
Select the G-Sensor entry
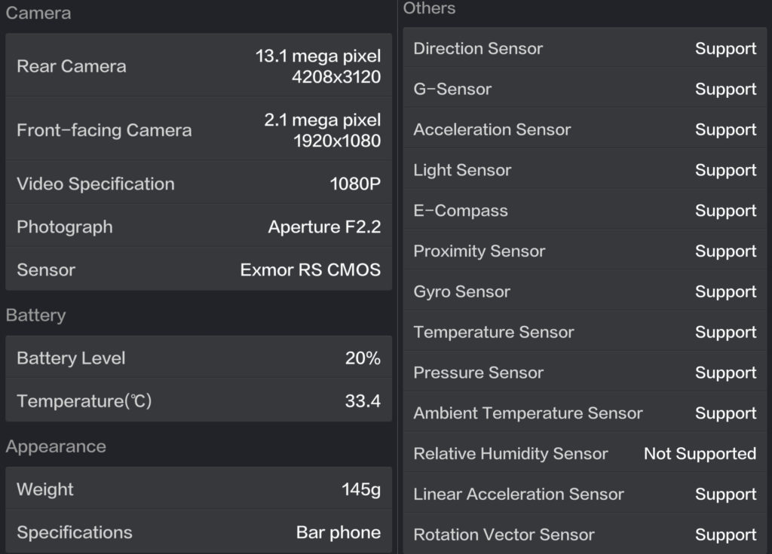click(x=584, y=88)
